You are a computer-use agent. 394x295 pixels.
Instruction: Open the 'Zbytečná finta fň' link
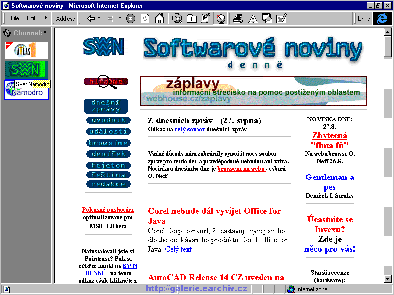click(x=329, y=140)
